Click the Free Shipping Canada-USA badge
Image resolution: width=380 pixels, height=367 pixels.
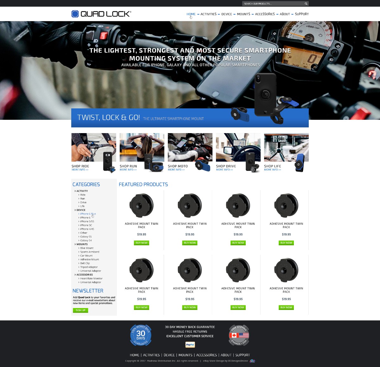click(x=239, y=335)
